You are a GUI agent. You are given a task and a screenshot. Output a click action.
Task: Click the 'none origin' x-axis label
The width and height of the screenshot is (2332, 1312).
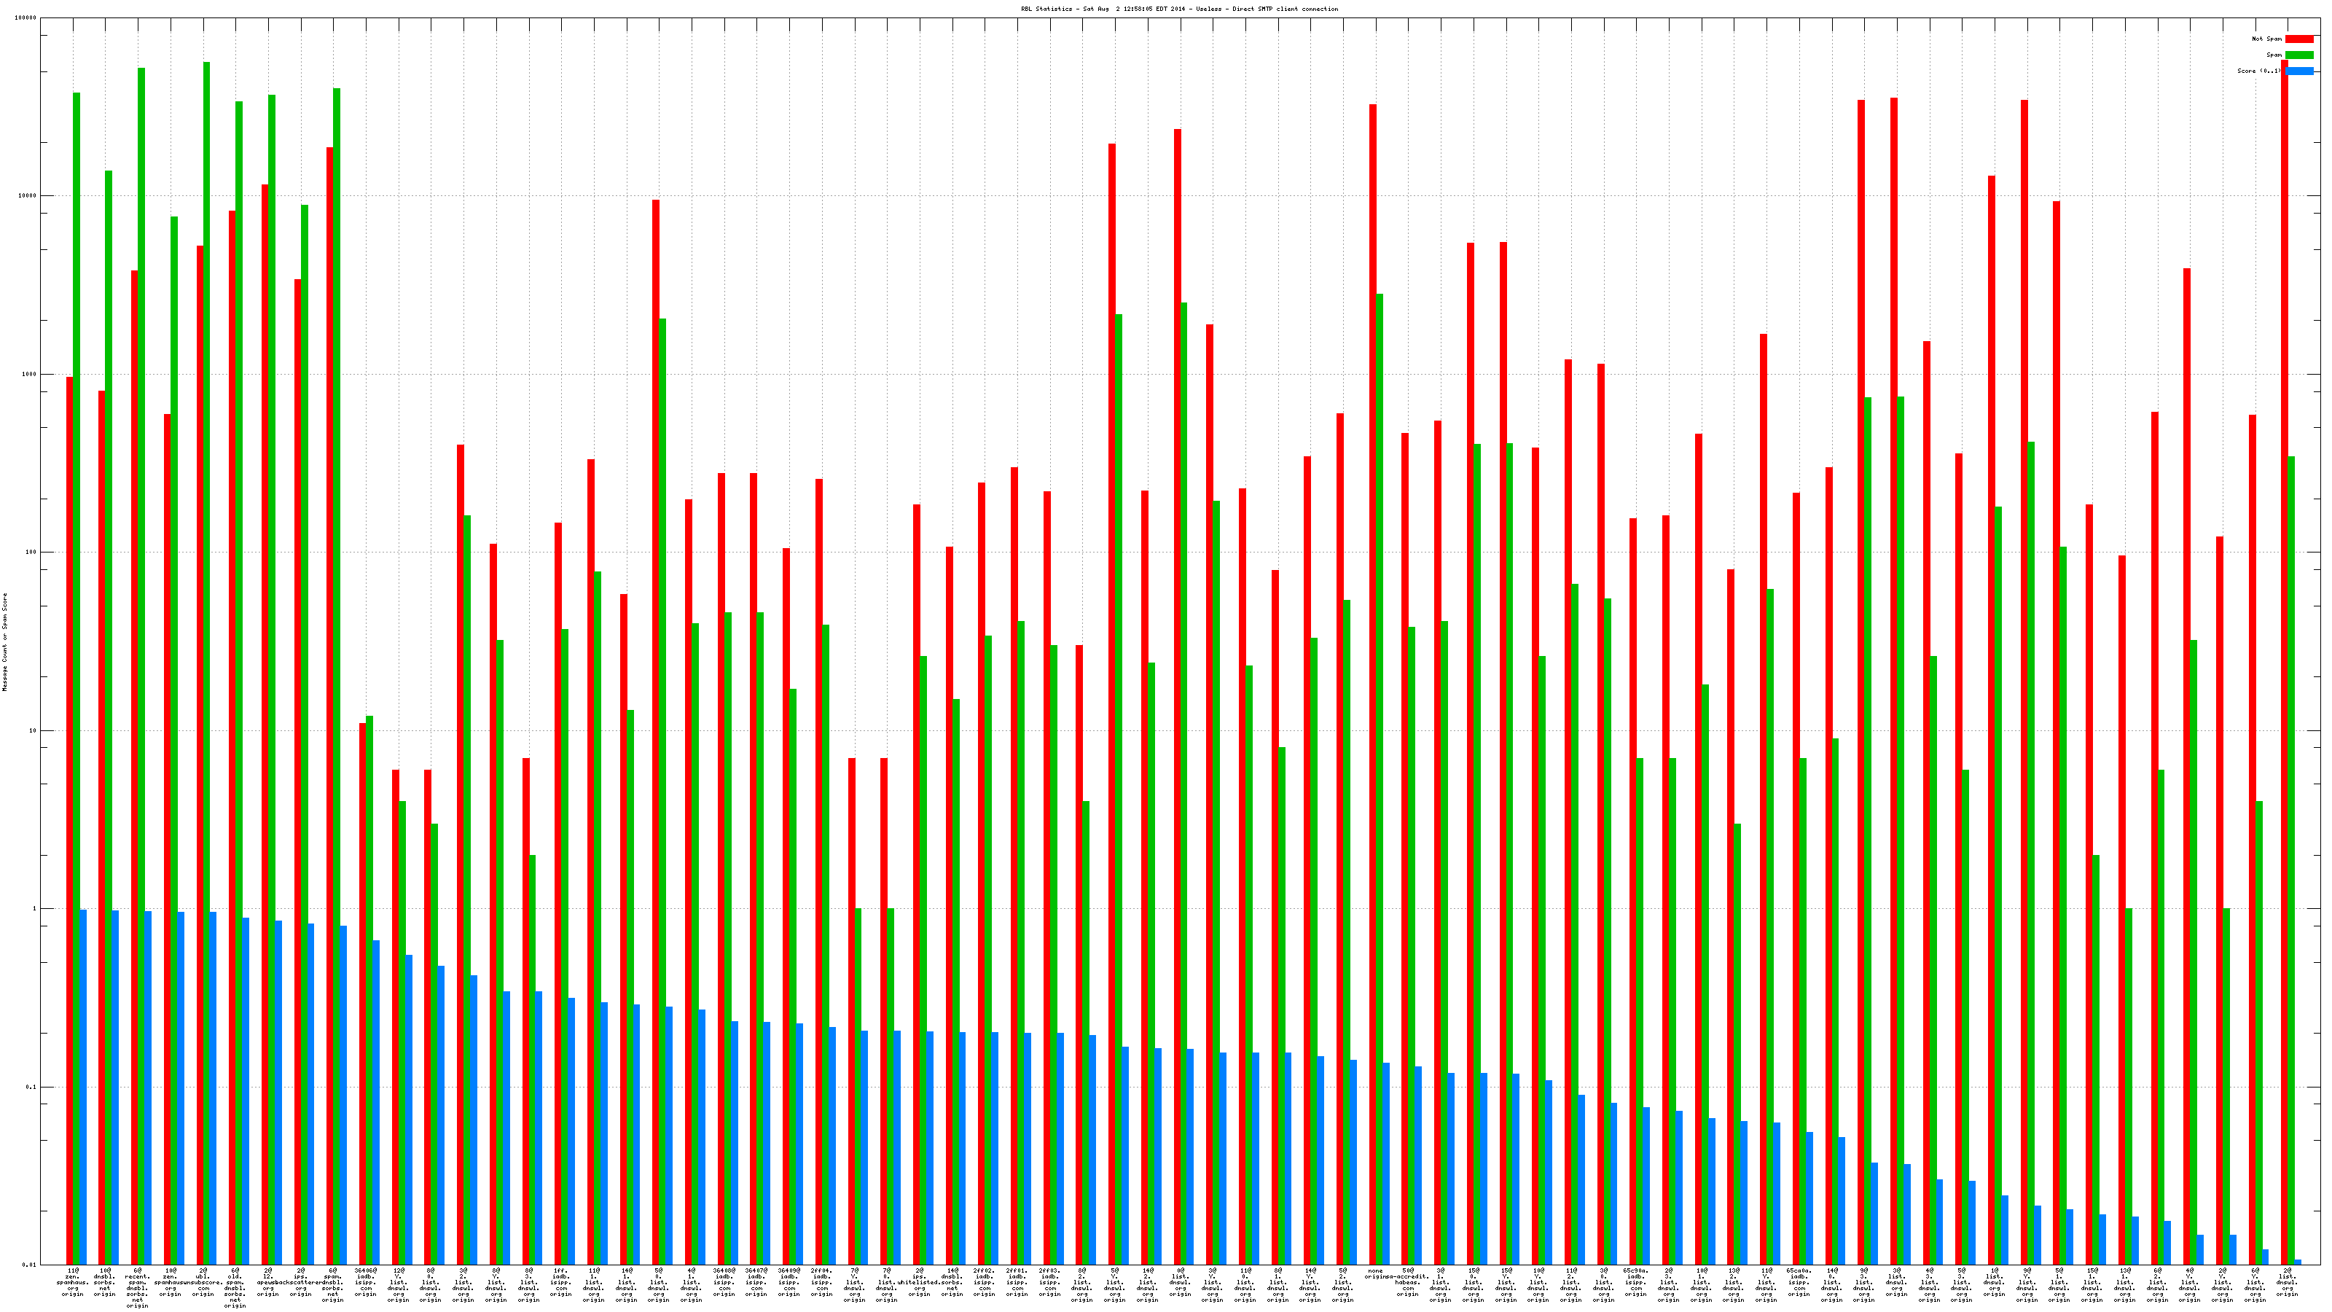(1375, 1274)
